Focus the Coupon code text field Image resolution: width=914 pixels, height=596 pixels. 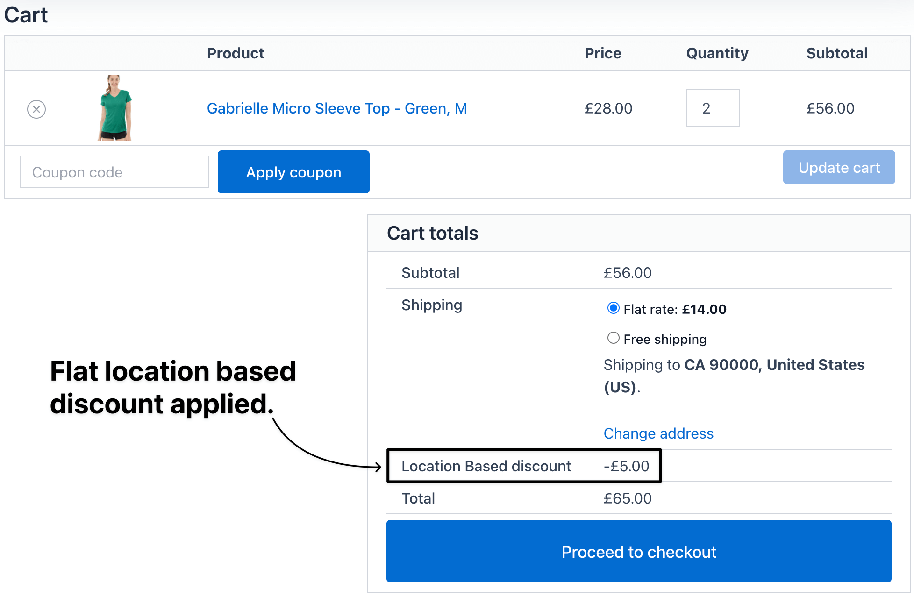click(114, 172)
